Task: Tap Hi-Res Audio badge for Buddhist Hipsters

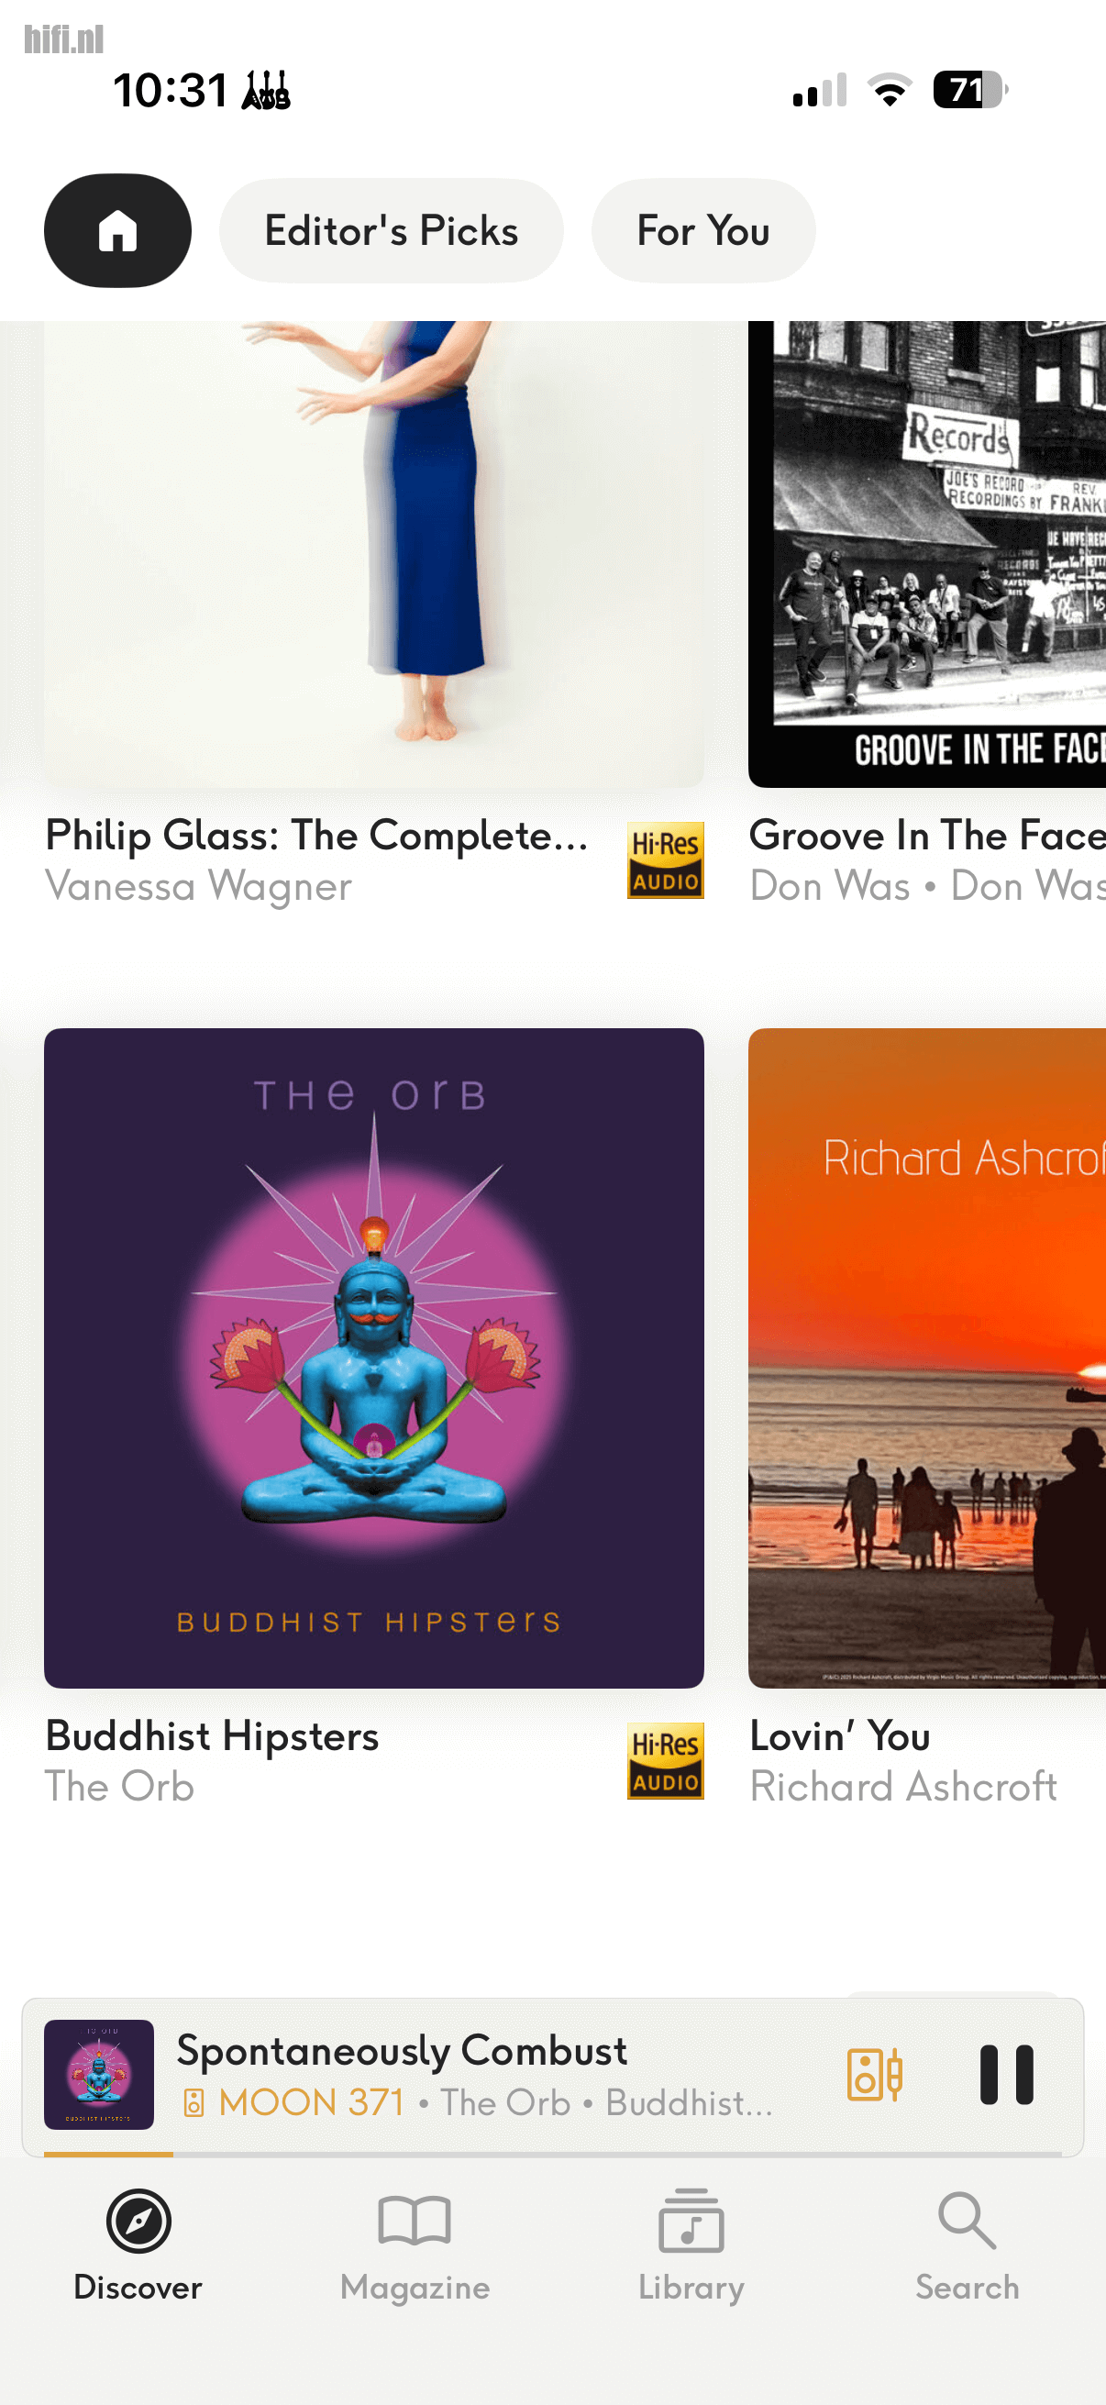Action: pyautogui.click(x=665, y=1761)
